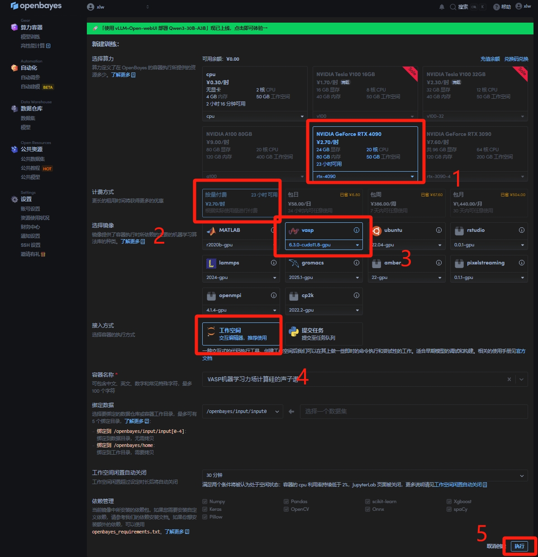
Task: Click the 充值余额 link
Action: (x=490, y=59)
